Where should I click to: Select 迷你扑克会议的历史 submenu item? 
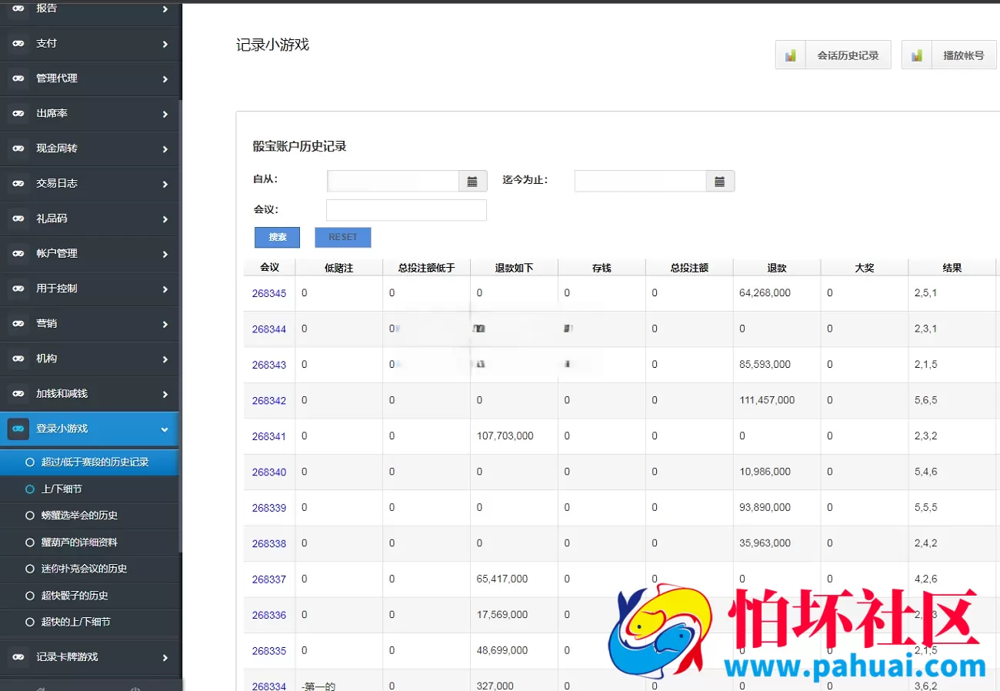89,569
